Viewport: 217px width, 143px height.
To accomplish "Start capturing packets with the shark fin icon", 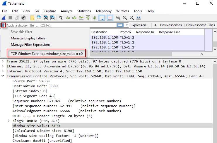I will coord(4,18).
